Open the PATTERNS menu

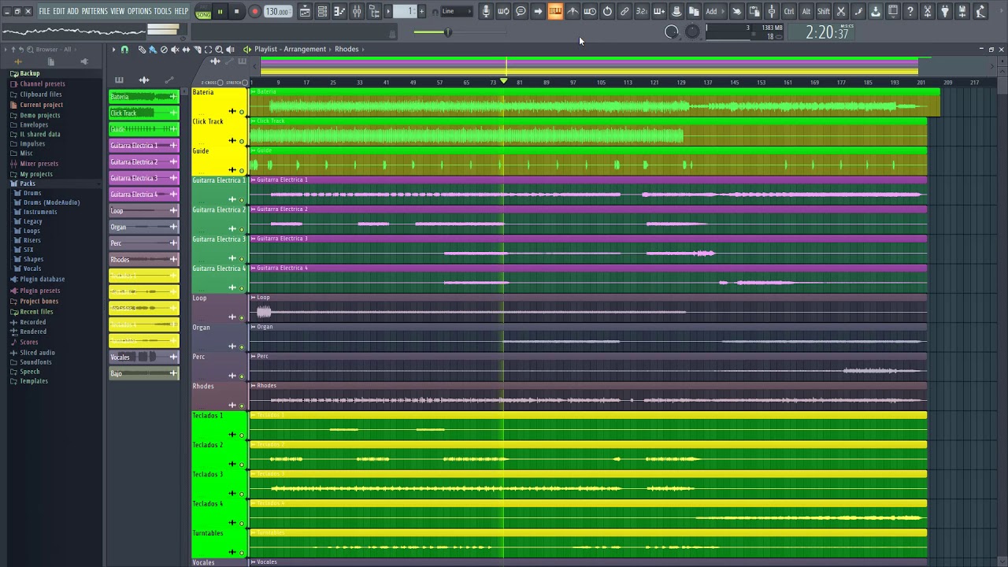94,11
